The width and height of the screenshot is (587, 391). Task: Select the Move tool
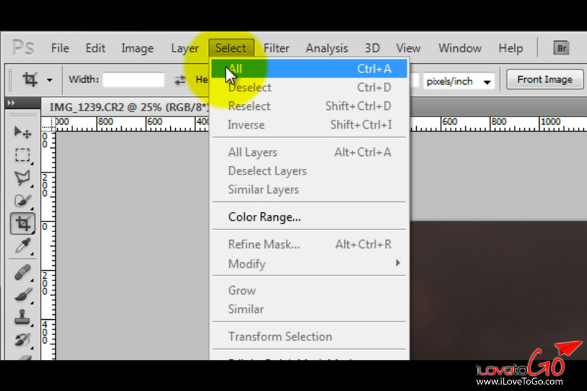[23, 133]
